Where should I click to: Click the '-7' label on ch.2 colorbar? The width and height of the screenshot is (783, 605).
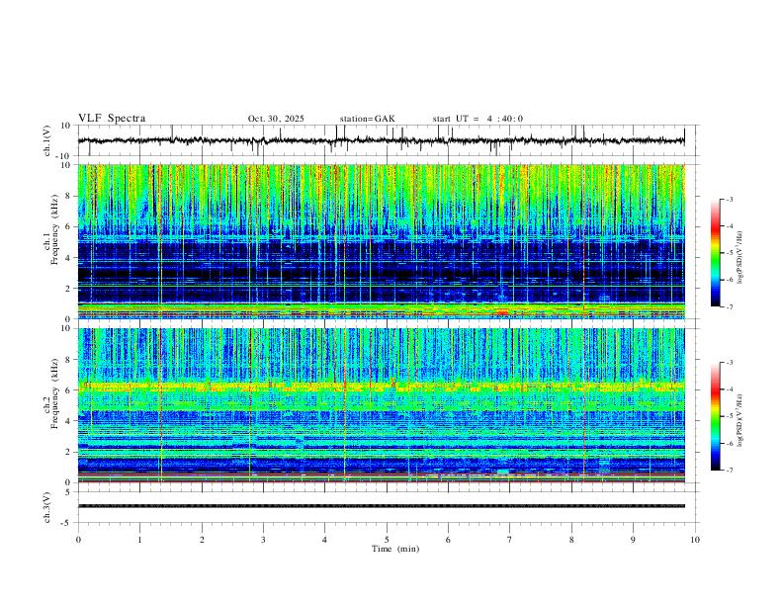tap(729, 471)
